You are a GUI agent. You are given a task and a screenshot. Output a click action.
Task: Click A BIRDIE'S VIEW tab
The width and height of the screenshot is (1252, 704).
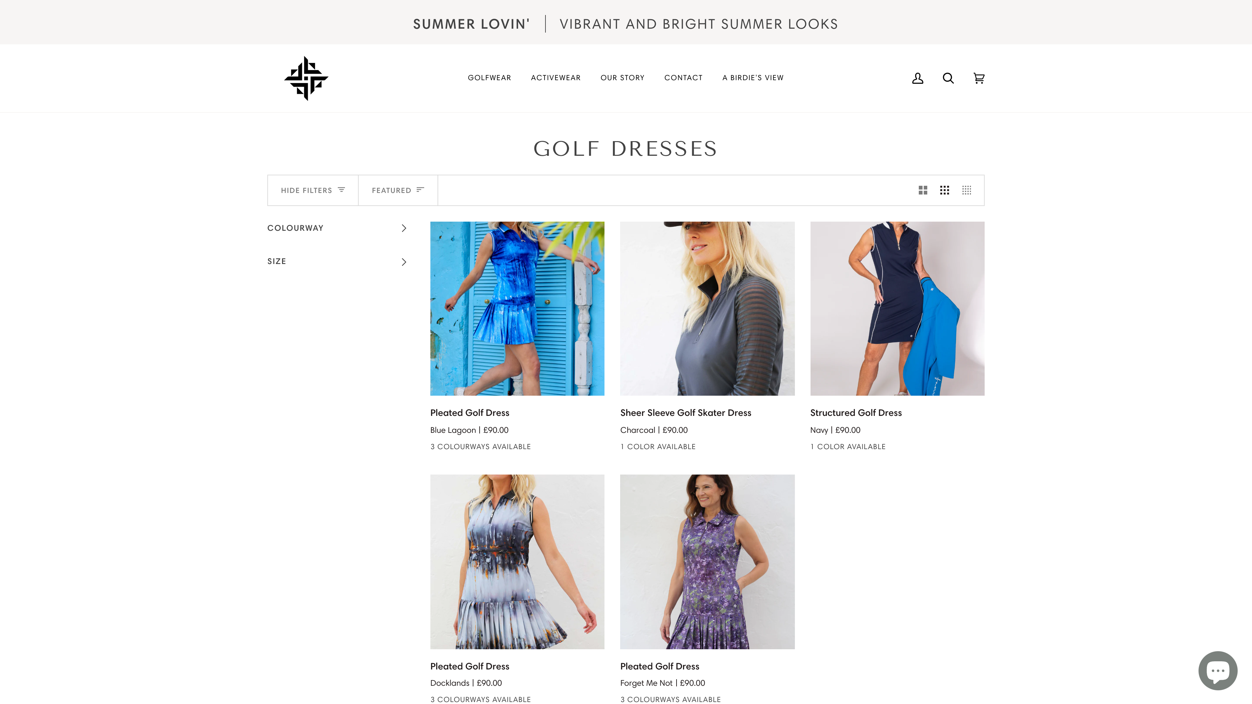click(753, 77)
